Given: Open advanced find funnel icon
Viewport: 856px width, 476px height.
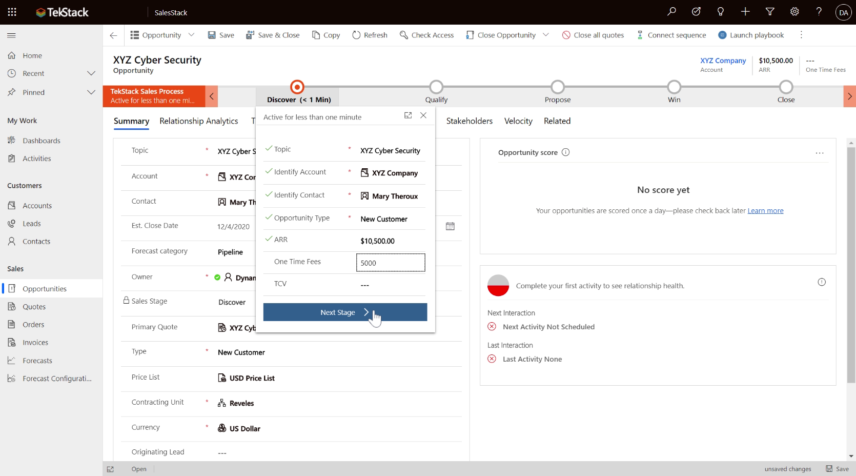Looking at the screenshot, I should tap(770, 12).
